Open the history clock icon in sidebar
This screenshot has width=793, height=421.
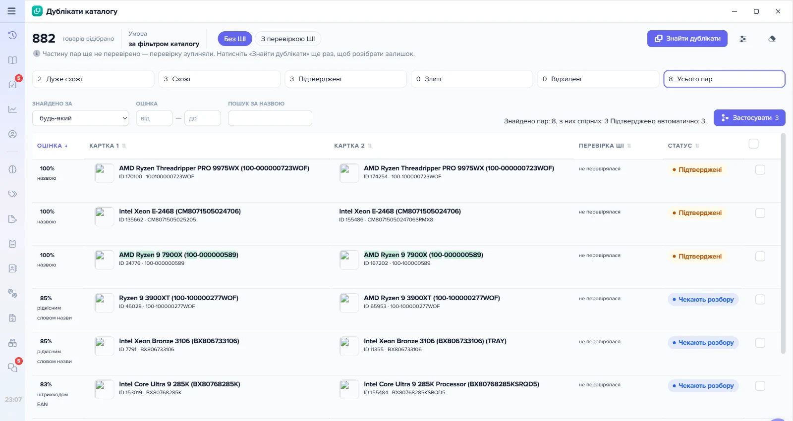(x=12, y=35)
